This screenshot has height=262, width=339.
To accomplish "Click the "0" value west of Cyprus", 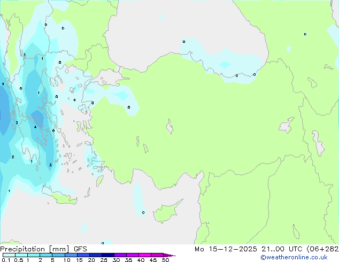I will point(143,212).
